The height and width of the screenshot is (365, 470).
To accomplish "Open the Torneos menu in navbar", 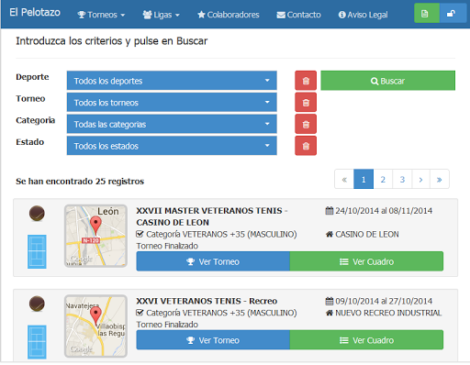I will point(101,15).
